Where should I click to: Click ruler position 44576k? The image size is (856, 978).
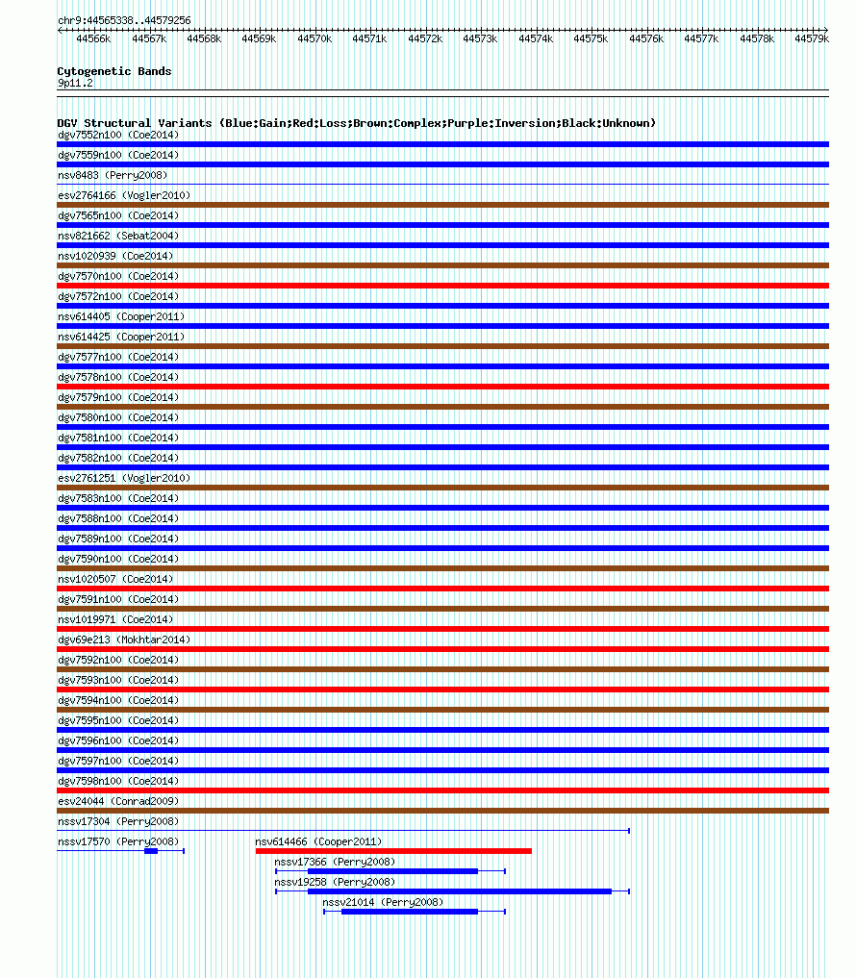tap(646, 38)
